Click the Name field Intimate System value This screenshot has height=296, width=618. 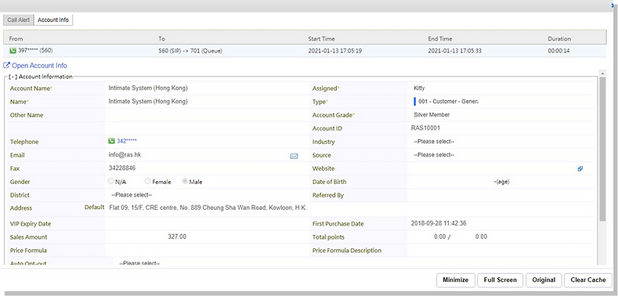(148, 101)
